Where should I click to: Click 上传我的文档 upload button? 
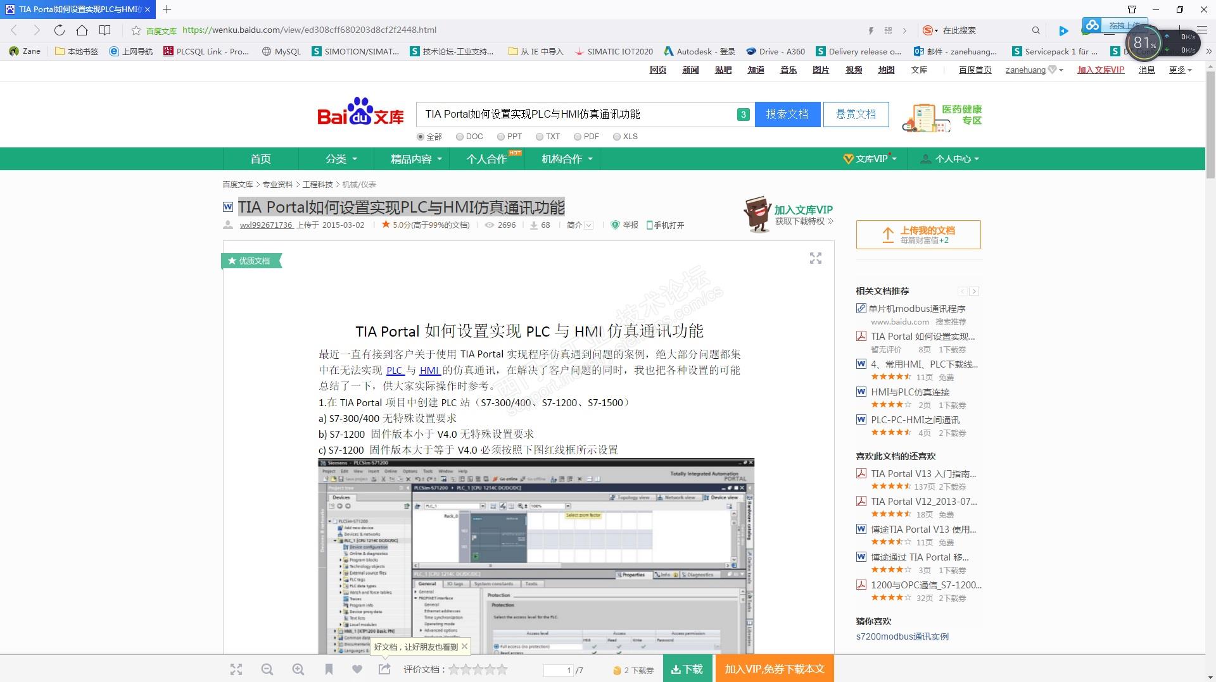tap(918, 235)
